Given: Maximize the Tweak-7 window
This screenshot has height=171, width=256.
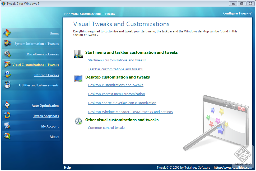Looking at the screenshot, I should pyautogui.click(x=242, y=4).
